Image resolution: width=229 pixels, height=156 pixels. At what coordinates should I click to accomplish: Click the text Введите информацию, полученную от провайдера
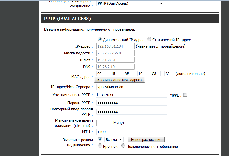(89, 29)
